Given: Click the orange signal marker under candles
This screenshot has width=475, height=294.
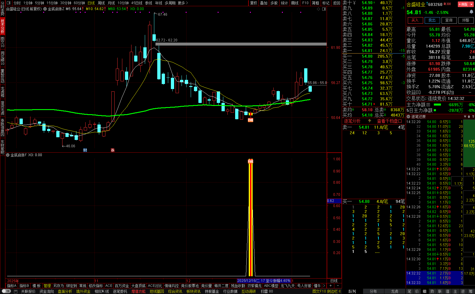Looking at the screenshot, I should pyautogui.click(x=251, y=120).
